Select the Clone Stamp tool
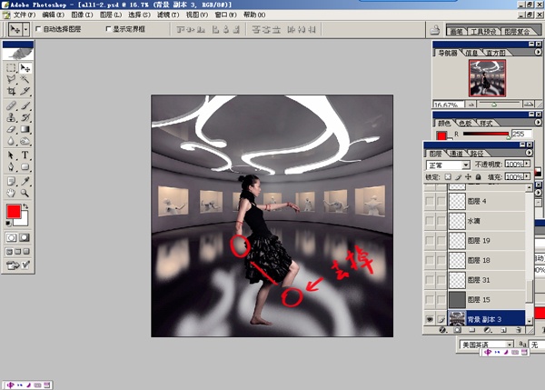 (11, 117)
